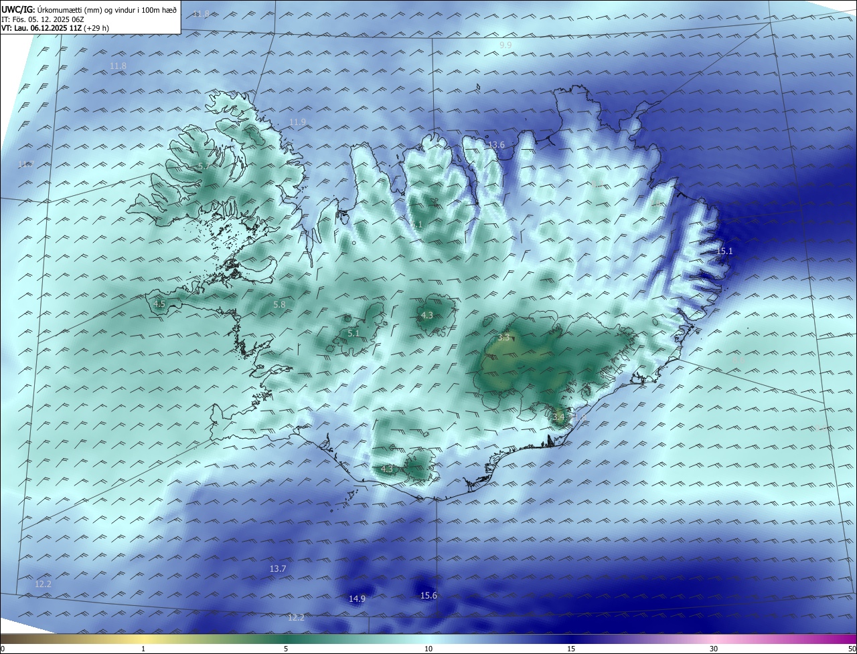This screenshot has height=654, width=857.
Task: Click the 15.1 value label on the map
Action: [x=725, y=251]
